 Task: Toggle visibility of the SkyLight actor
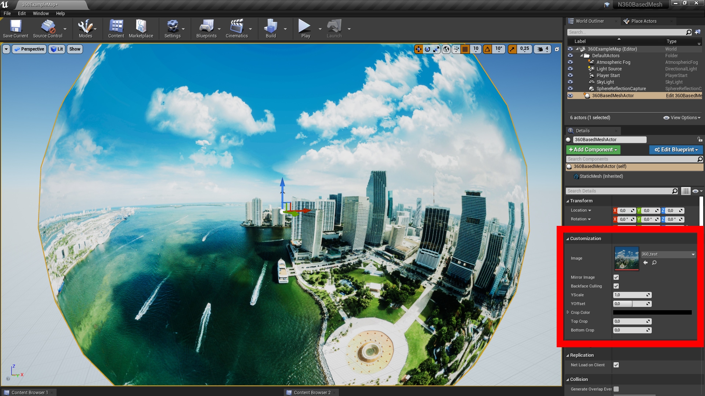tap(570, 82)
